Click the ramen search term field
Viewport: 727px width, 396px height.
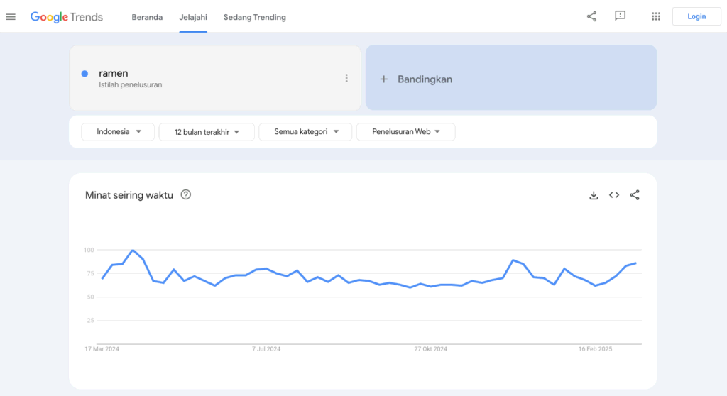tap(213, 78)
